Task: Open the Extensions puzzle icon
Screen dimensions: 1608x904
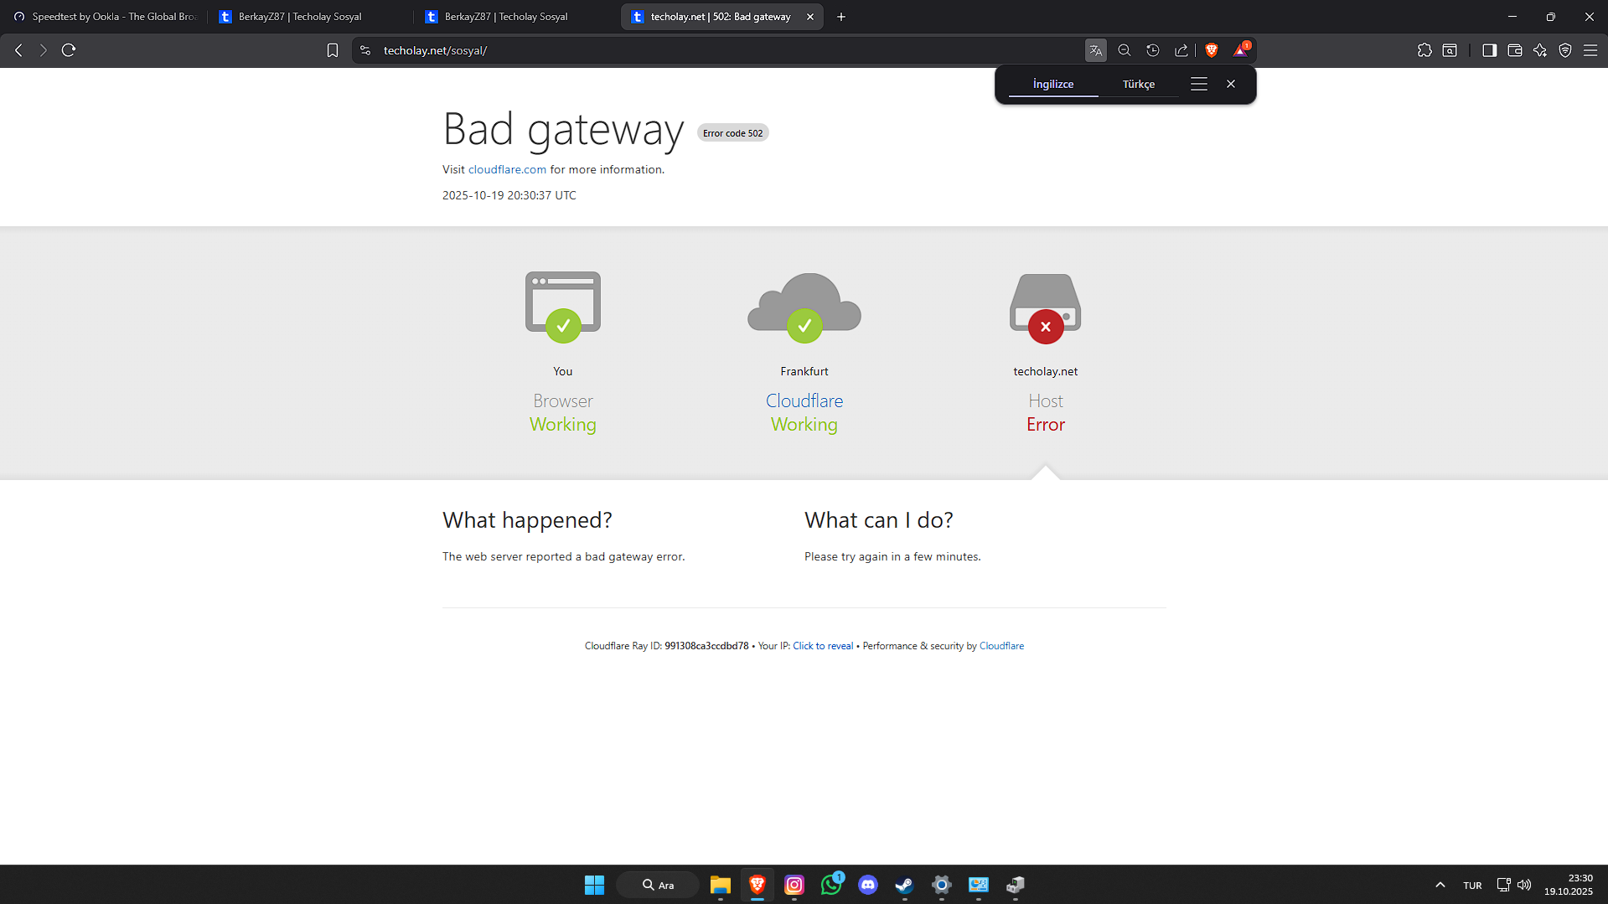Action: tap(1424, 50)
